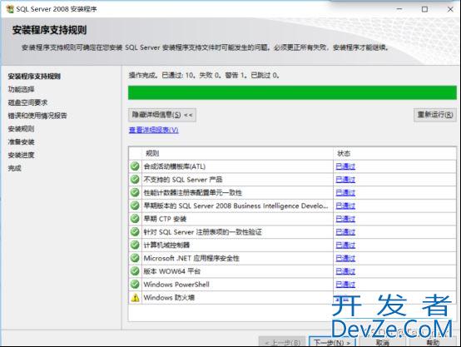Screen dimensions: 461x347
Task: Select rule text 早期版本的 SQL Server 2008 Business Intelligence
Action: click(235, 206)
